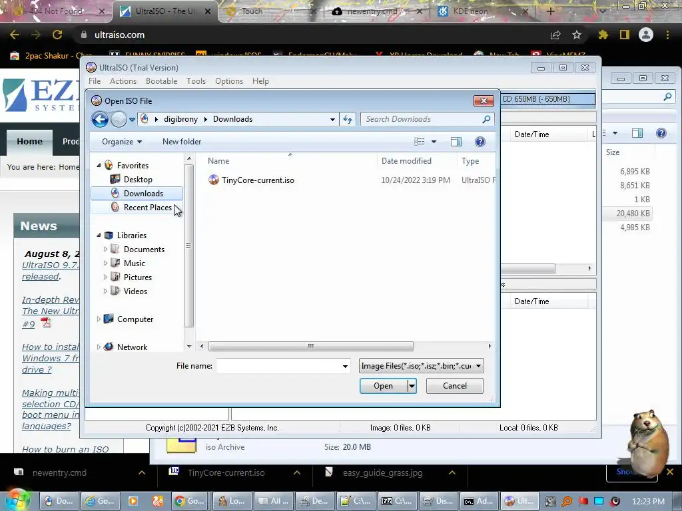Open the file type filter dropdown
The height and width of the screenshot is (511, 682).
pos(478,366)
